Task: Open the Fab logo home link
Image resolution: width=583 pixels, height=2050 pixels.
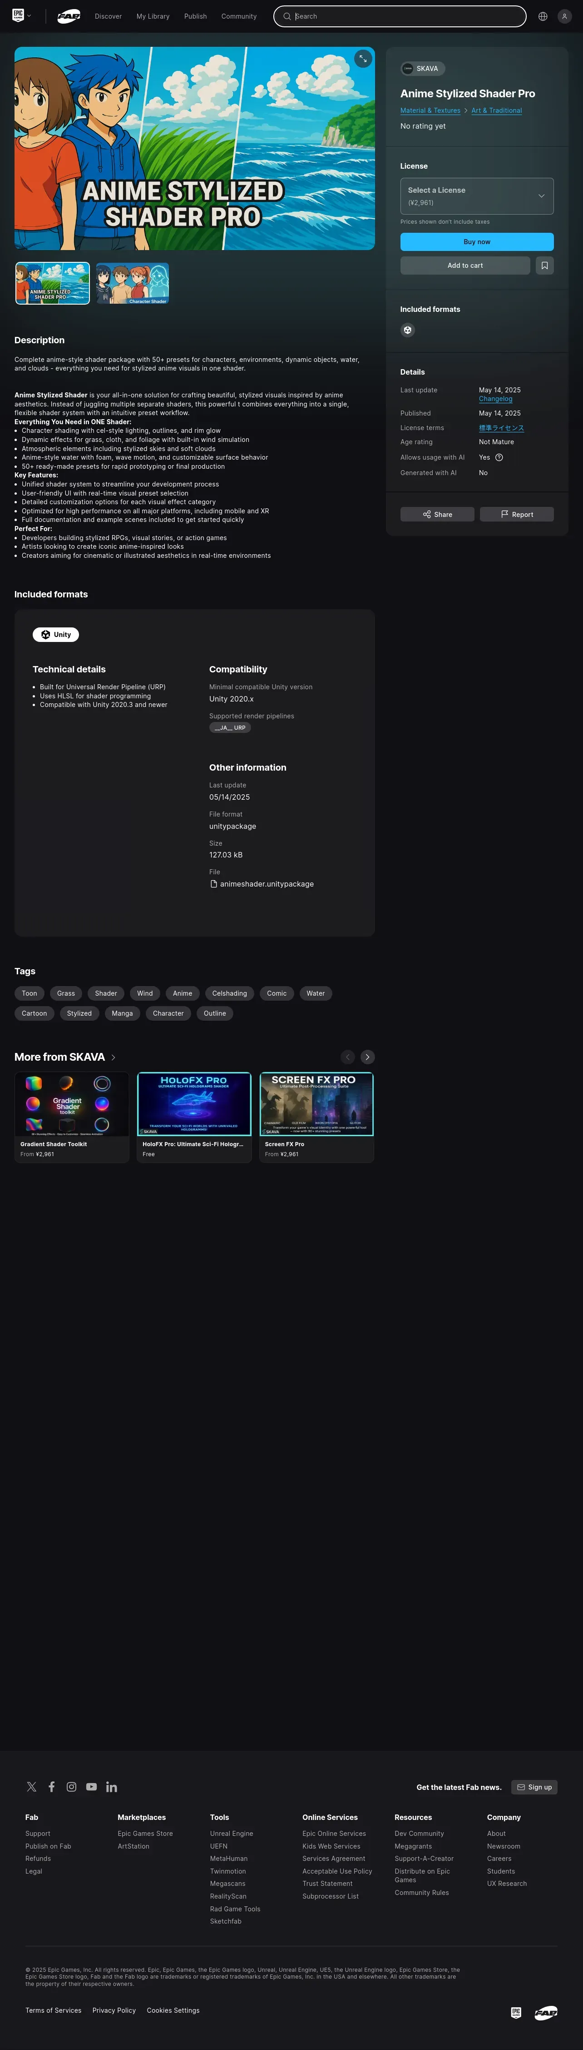Action: click(x=68, y=16)
